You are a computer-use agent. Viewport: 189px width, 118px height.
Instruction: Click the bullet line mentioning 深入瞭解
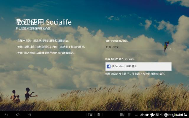[45, 53]
